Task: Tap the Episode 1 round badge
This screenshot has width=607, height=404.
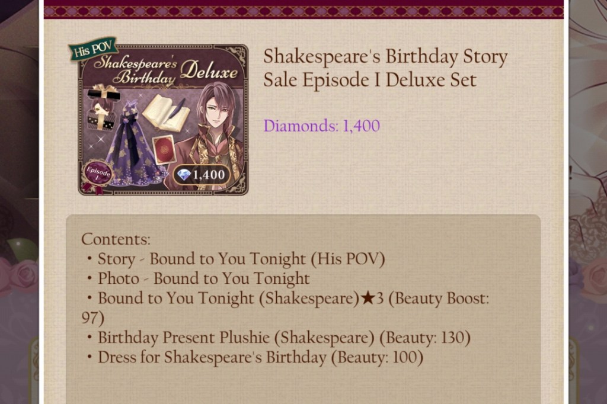Action: click(97, 174)
